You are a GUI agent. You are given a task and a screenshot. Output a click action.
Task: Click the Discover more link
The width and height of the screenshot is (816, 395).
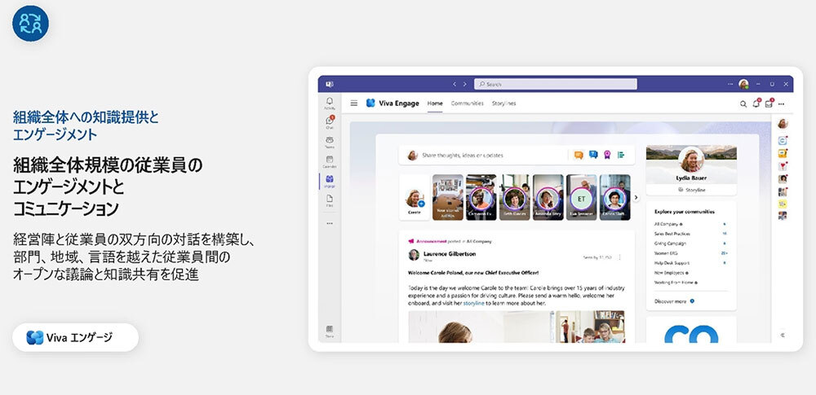point(670,301)
